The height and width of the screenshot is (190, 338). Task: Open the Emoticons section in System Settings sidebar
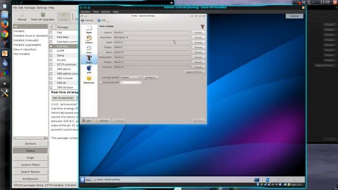pyautogui.click(x=89, y=80)
